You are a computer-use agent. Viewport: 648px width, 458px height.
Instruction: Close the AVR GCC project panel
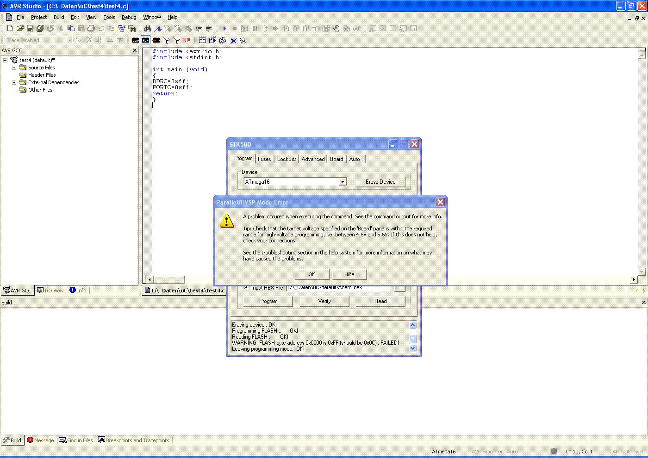(135, 50)
